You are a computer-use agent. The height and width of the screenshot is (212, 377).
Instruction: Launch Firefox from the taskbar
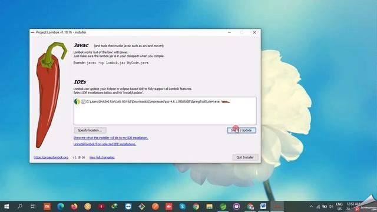coord(74,207)
